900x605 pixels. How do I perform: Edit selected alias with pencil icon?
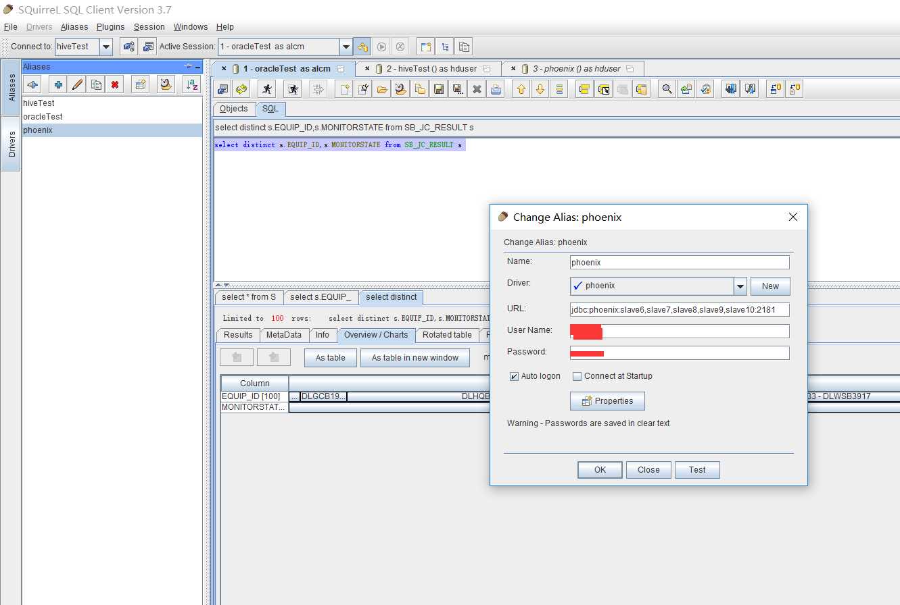[78, 84]
